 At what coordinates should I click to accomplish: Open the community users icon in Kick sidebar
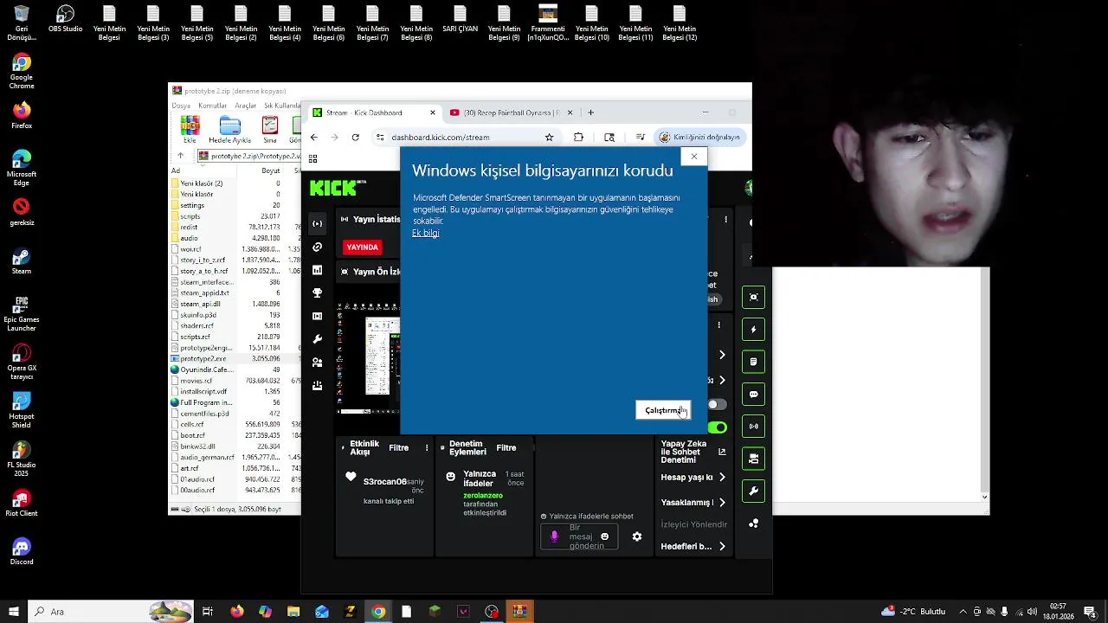pyautogui.click(x=317, y=363)
